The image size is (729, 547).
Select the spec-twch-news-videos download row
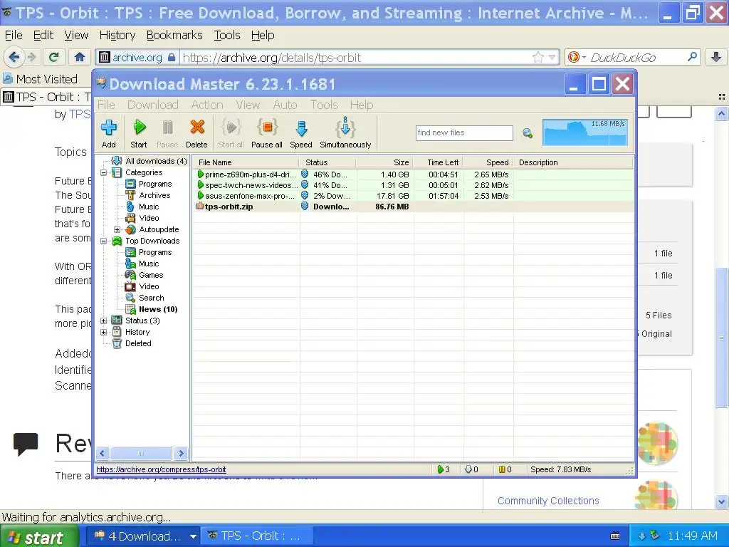[414, 185]
